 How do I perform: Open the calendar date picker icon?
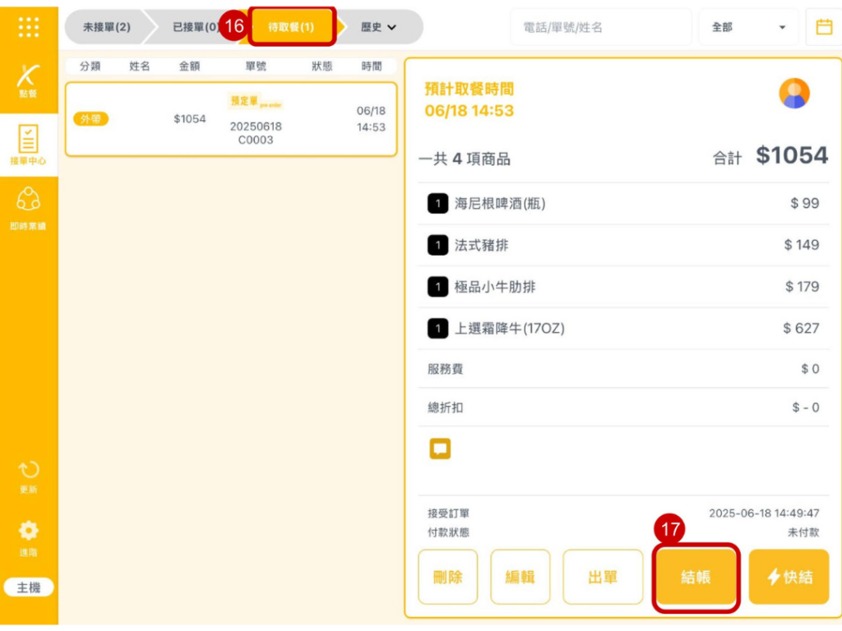[823, 27]
